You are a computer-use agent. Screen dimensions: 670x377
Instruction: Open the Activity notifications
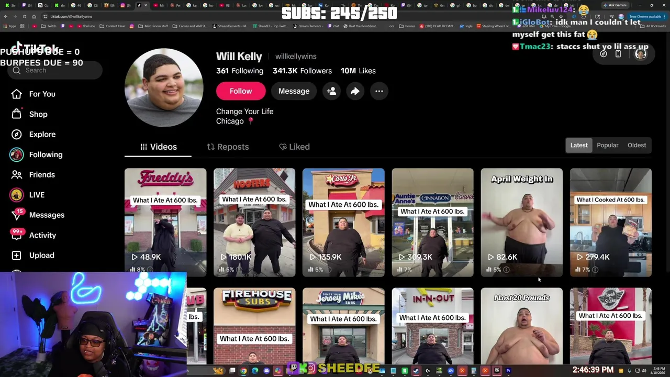click(x=35, y=235)
